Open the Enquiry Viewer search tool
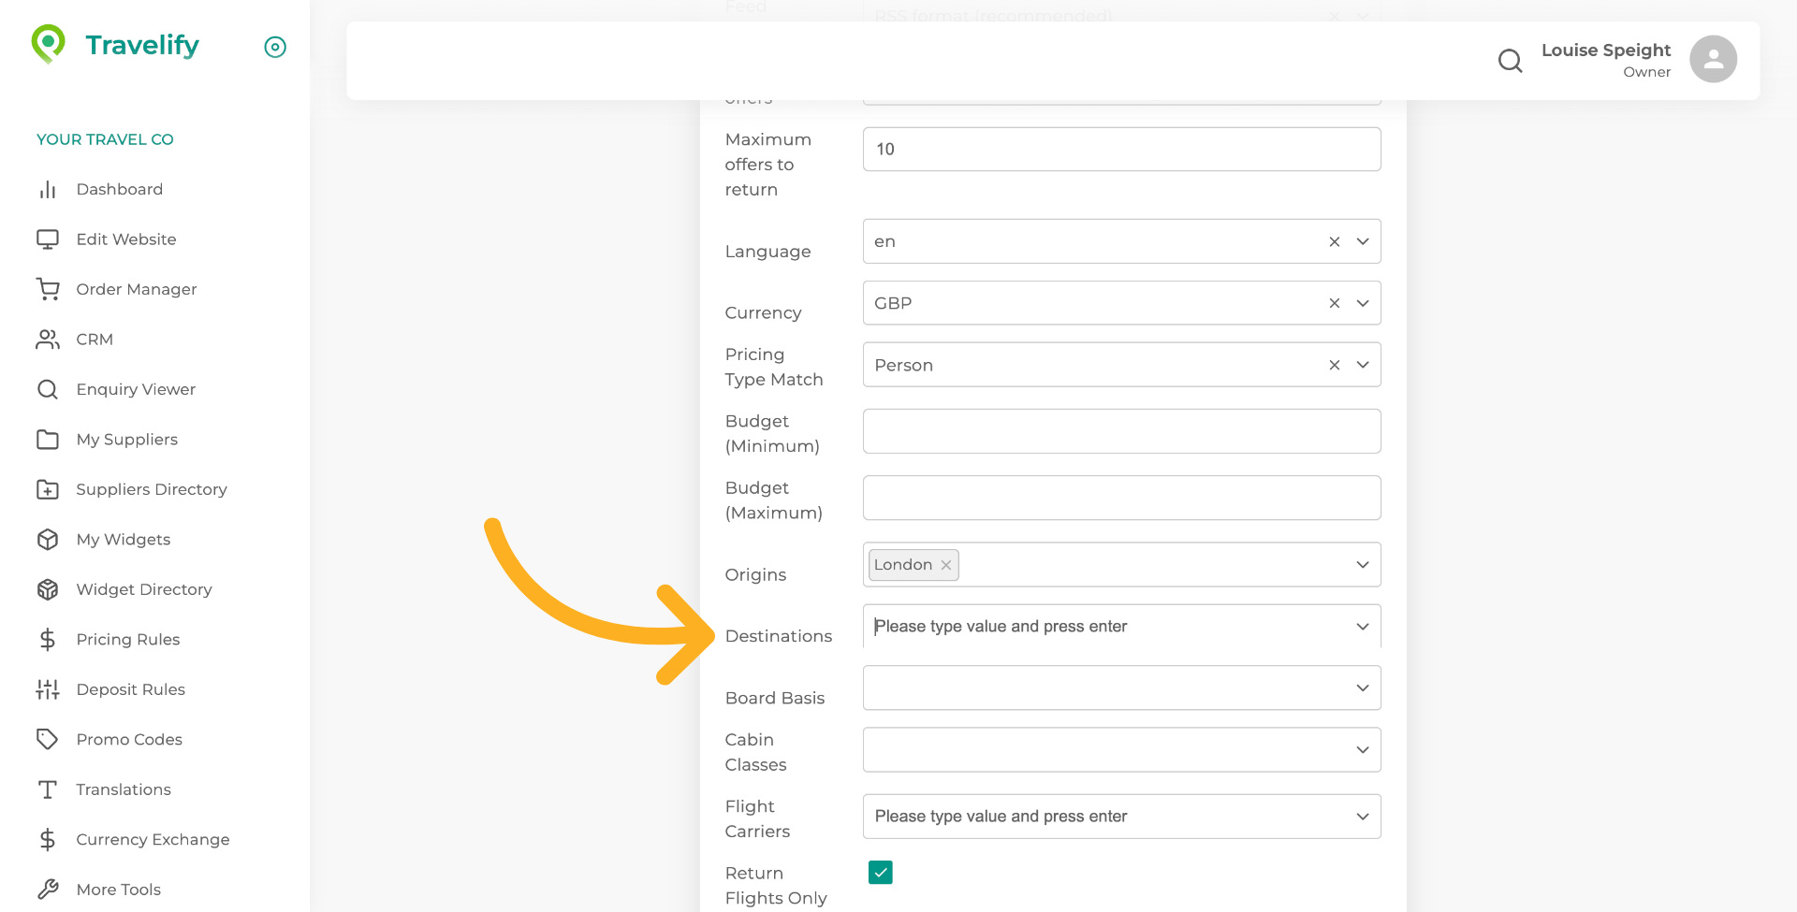This screenshot has width=1797, height=912. coord(136,389)
